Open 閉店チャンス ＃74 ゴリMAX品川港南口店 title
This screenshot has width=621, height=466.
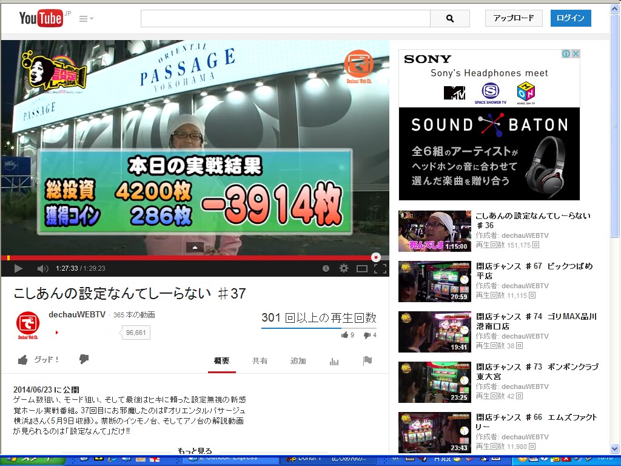click(536, 321)
